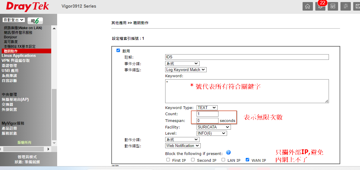The width and height of the screenshot is (360, 170).
Task: Open Linux Applications menu in sidebar
Action: [19, 56]
